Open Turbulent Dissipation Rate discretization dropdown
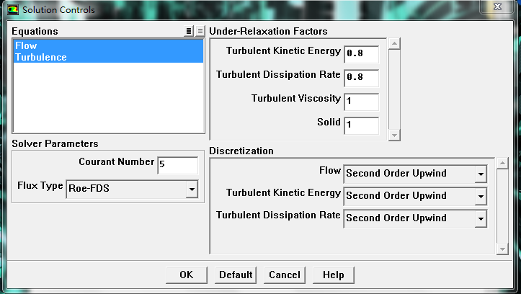This screenshot has height=294, width=521. (x=415, y=218)
